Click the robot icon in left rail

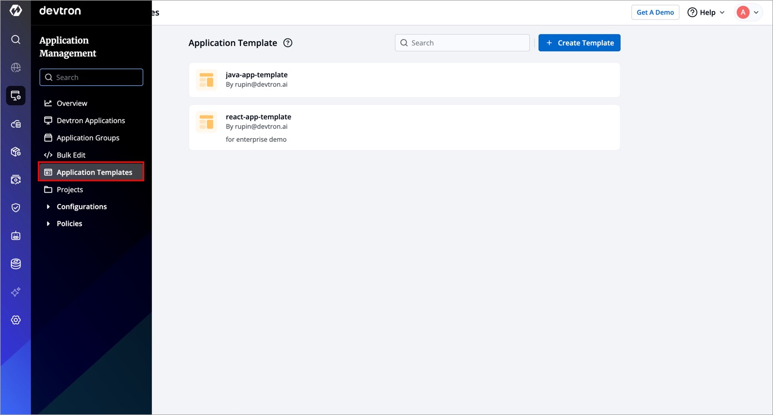click(x=16, y=236)
